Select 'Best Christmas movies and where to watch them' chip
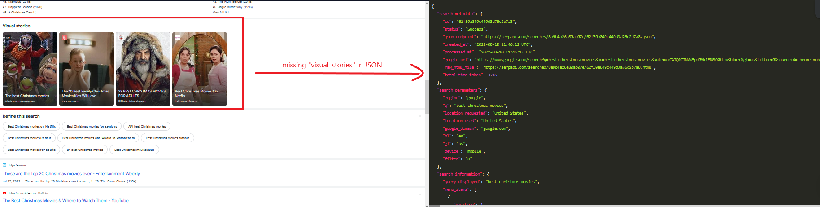 tap(98, 138)
